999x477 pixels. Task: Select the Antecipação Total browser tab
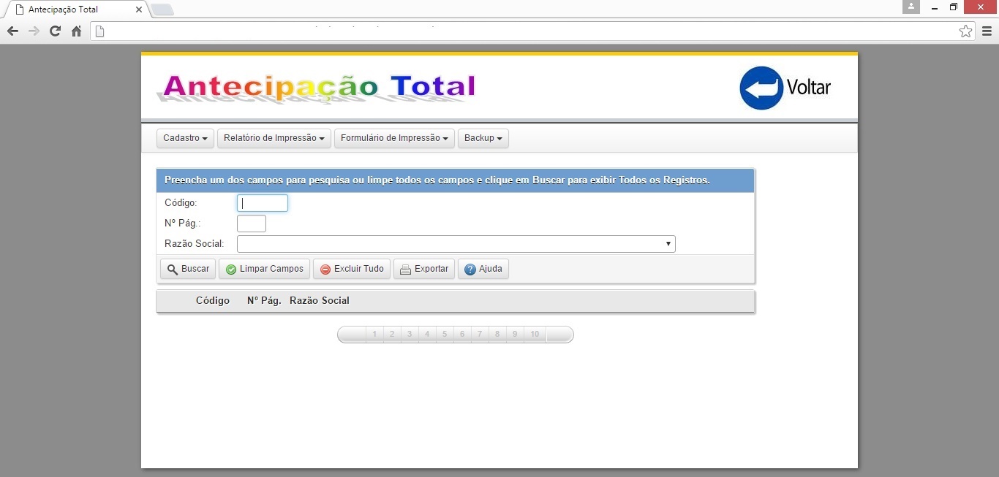[x=73, y=9]
